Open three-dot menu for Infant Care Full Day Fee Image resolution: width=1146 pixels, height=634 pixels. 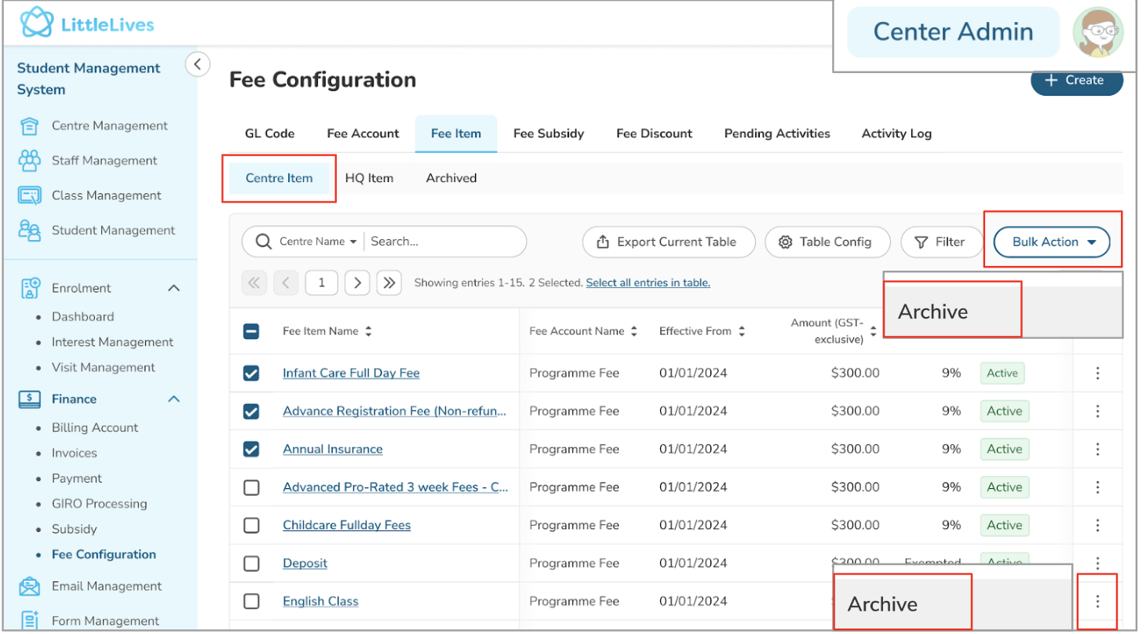tap(1097, 373)
